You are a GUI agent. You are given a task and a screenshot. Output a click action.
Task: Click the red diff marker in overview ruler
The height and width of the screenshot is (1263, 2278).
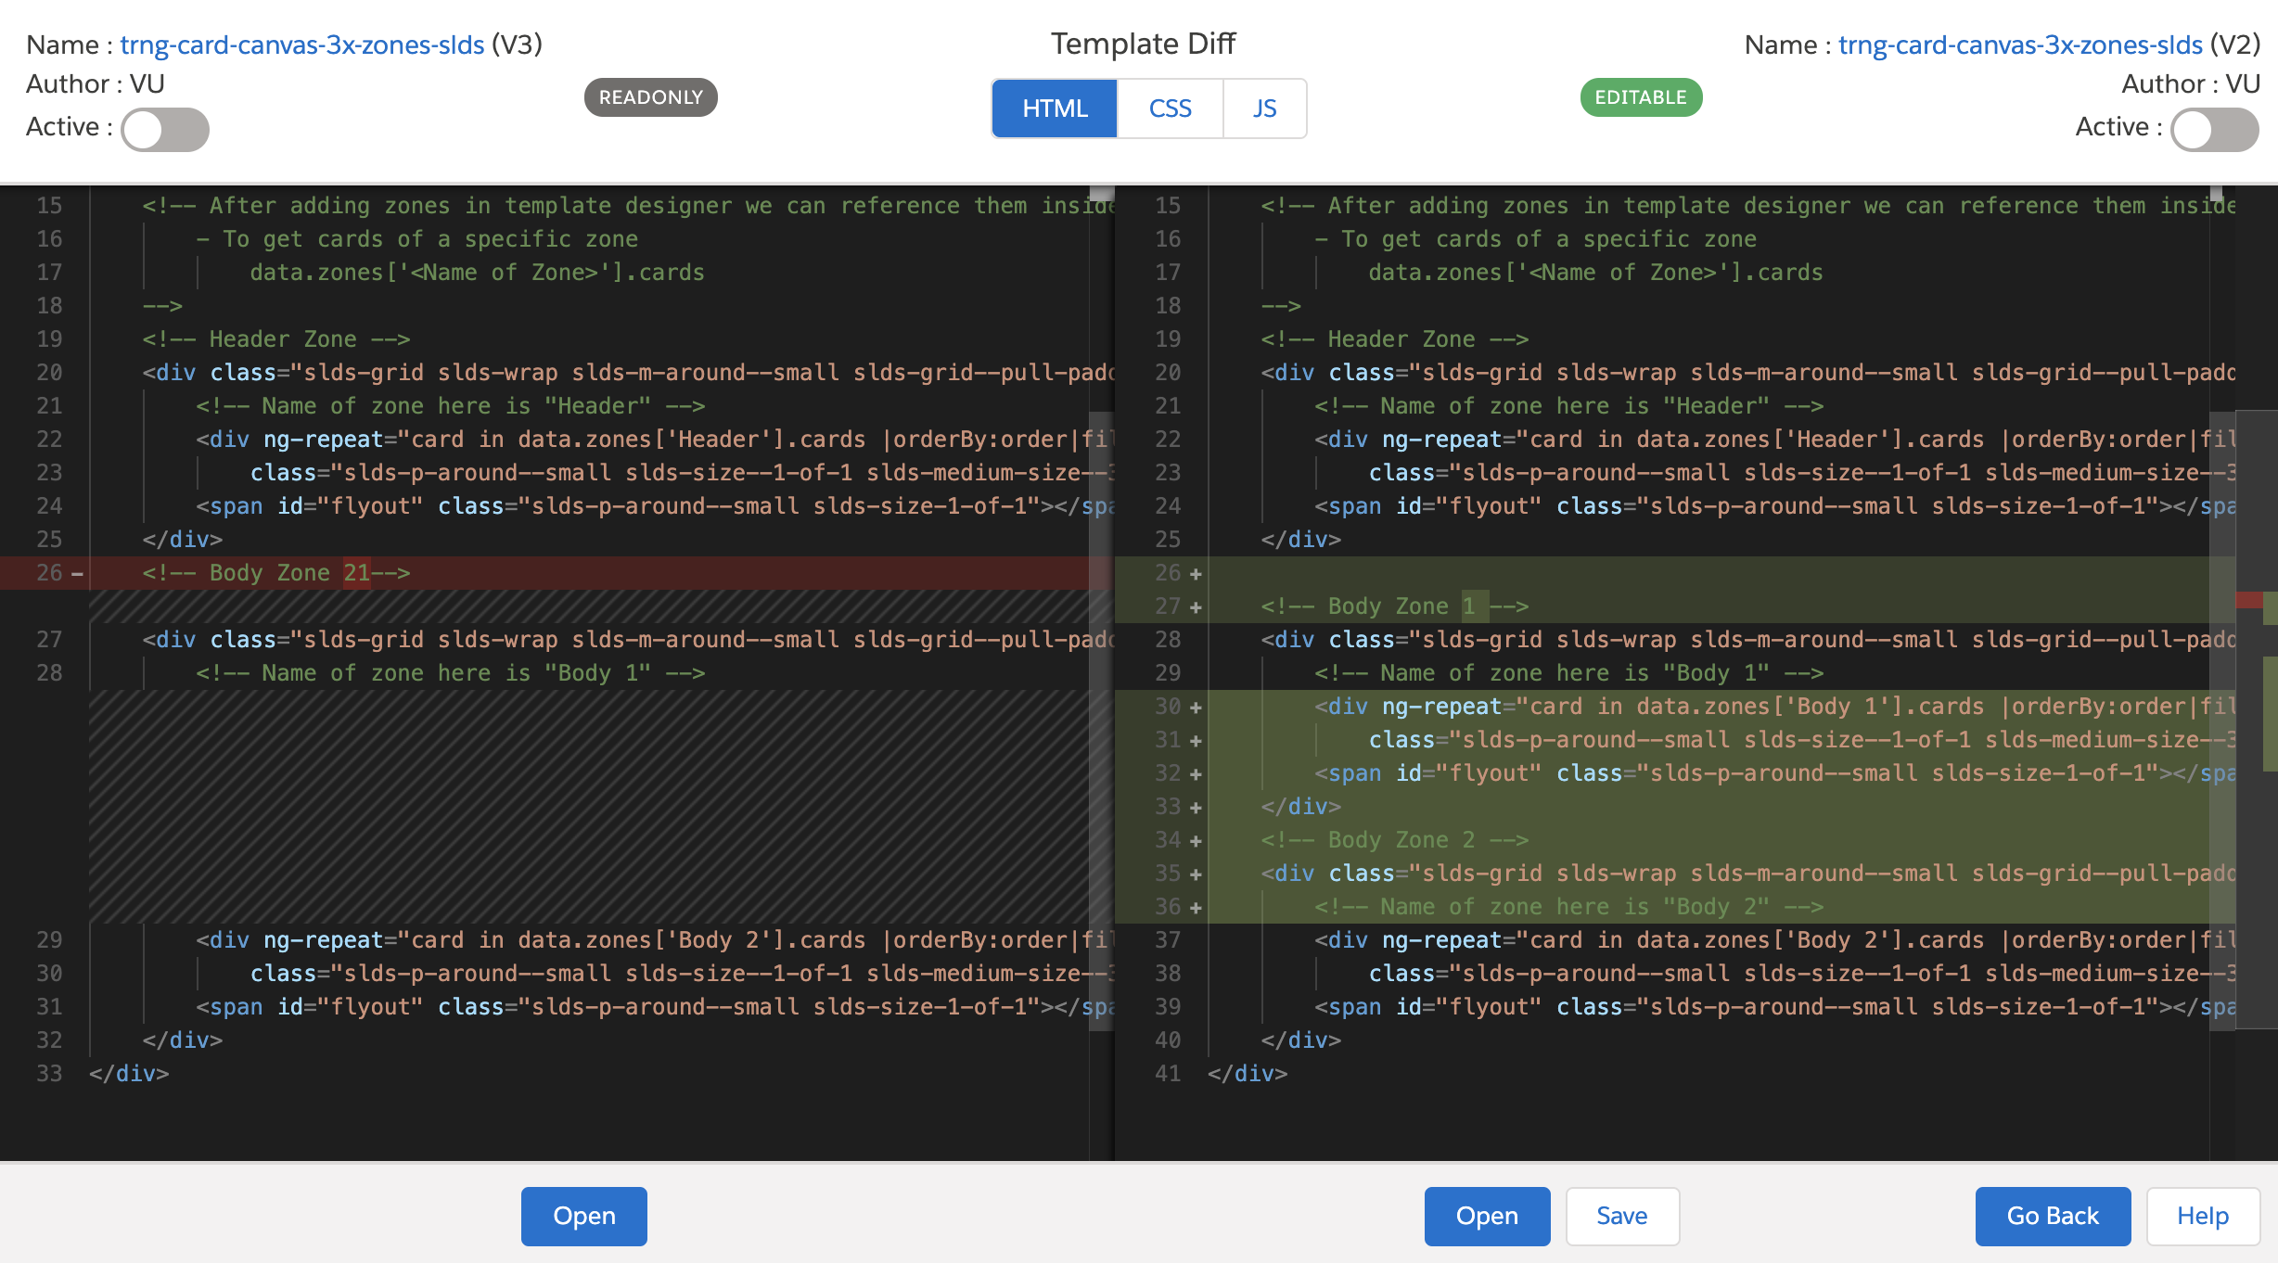tap(2249, 600)
